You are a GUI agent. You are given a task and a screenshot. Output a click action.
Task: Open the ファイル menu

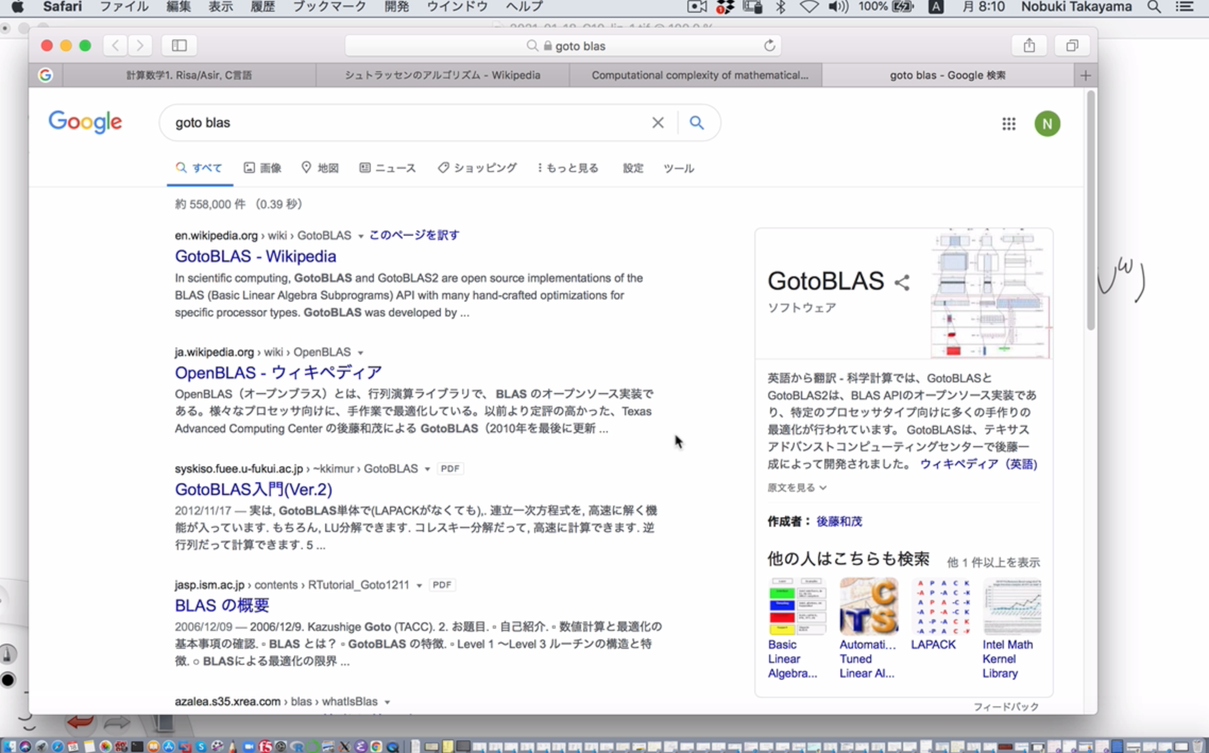[124, 6]
